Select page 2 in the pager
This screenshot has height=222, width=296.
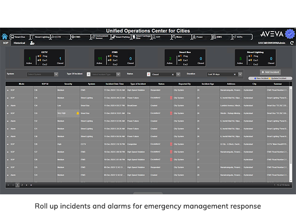22,185
